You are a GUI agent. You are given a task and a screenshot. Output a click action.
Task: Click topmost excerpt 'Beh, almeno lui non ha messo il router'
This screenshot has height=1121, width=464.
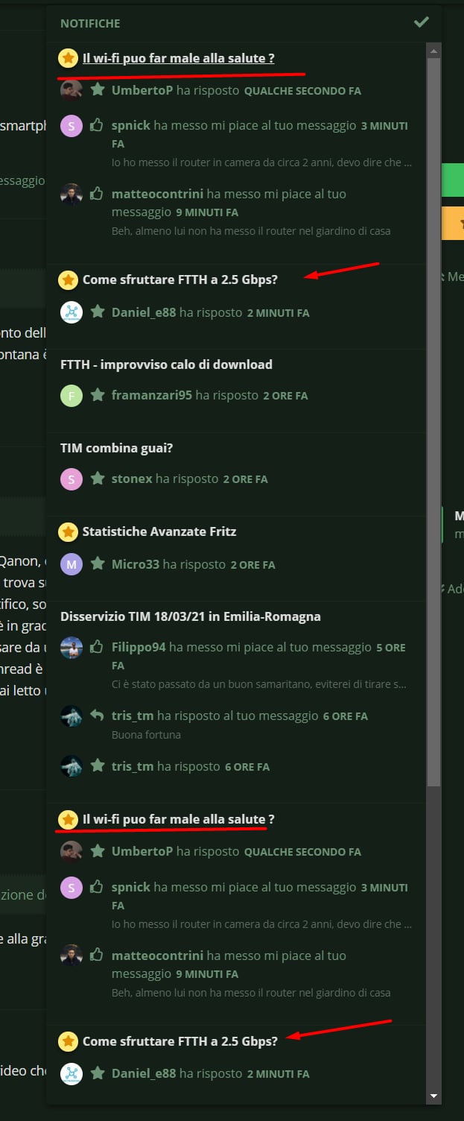pyautogui.click(x=251, y=231)
